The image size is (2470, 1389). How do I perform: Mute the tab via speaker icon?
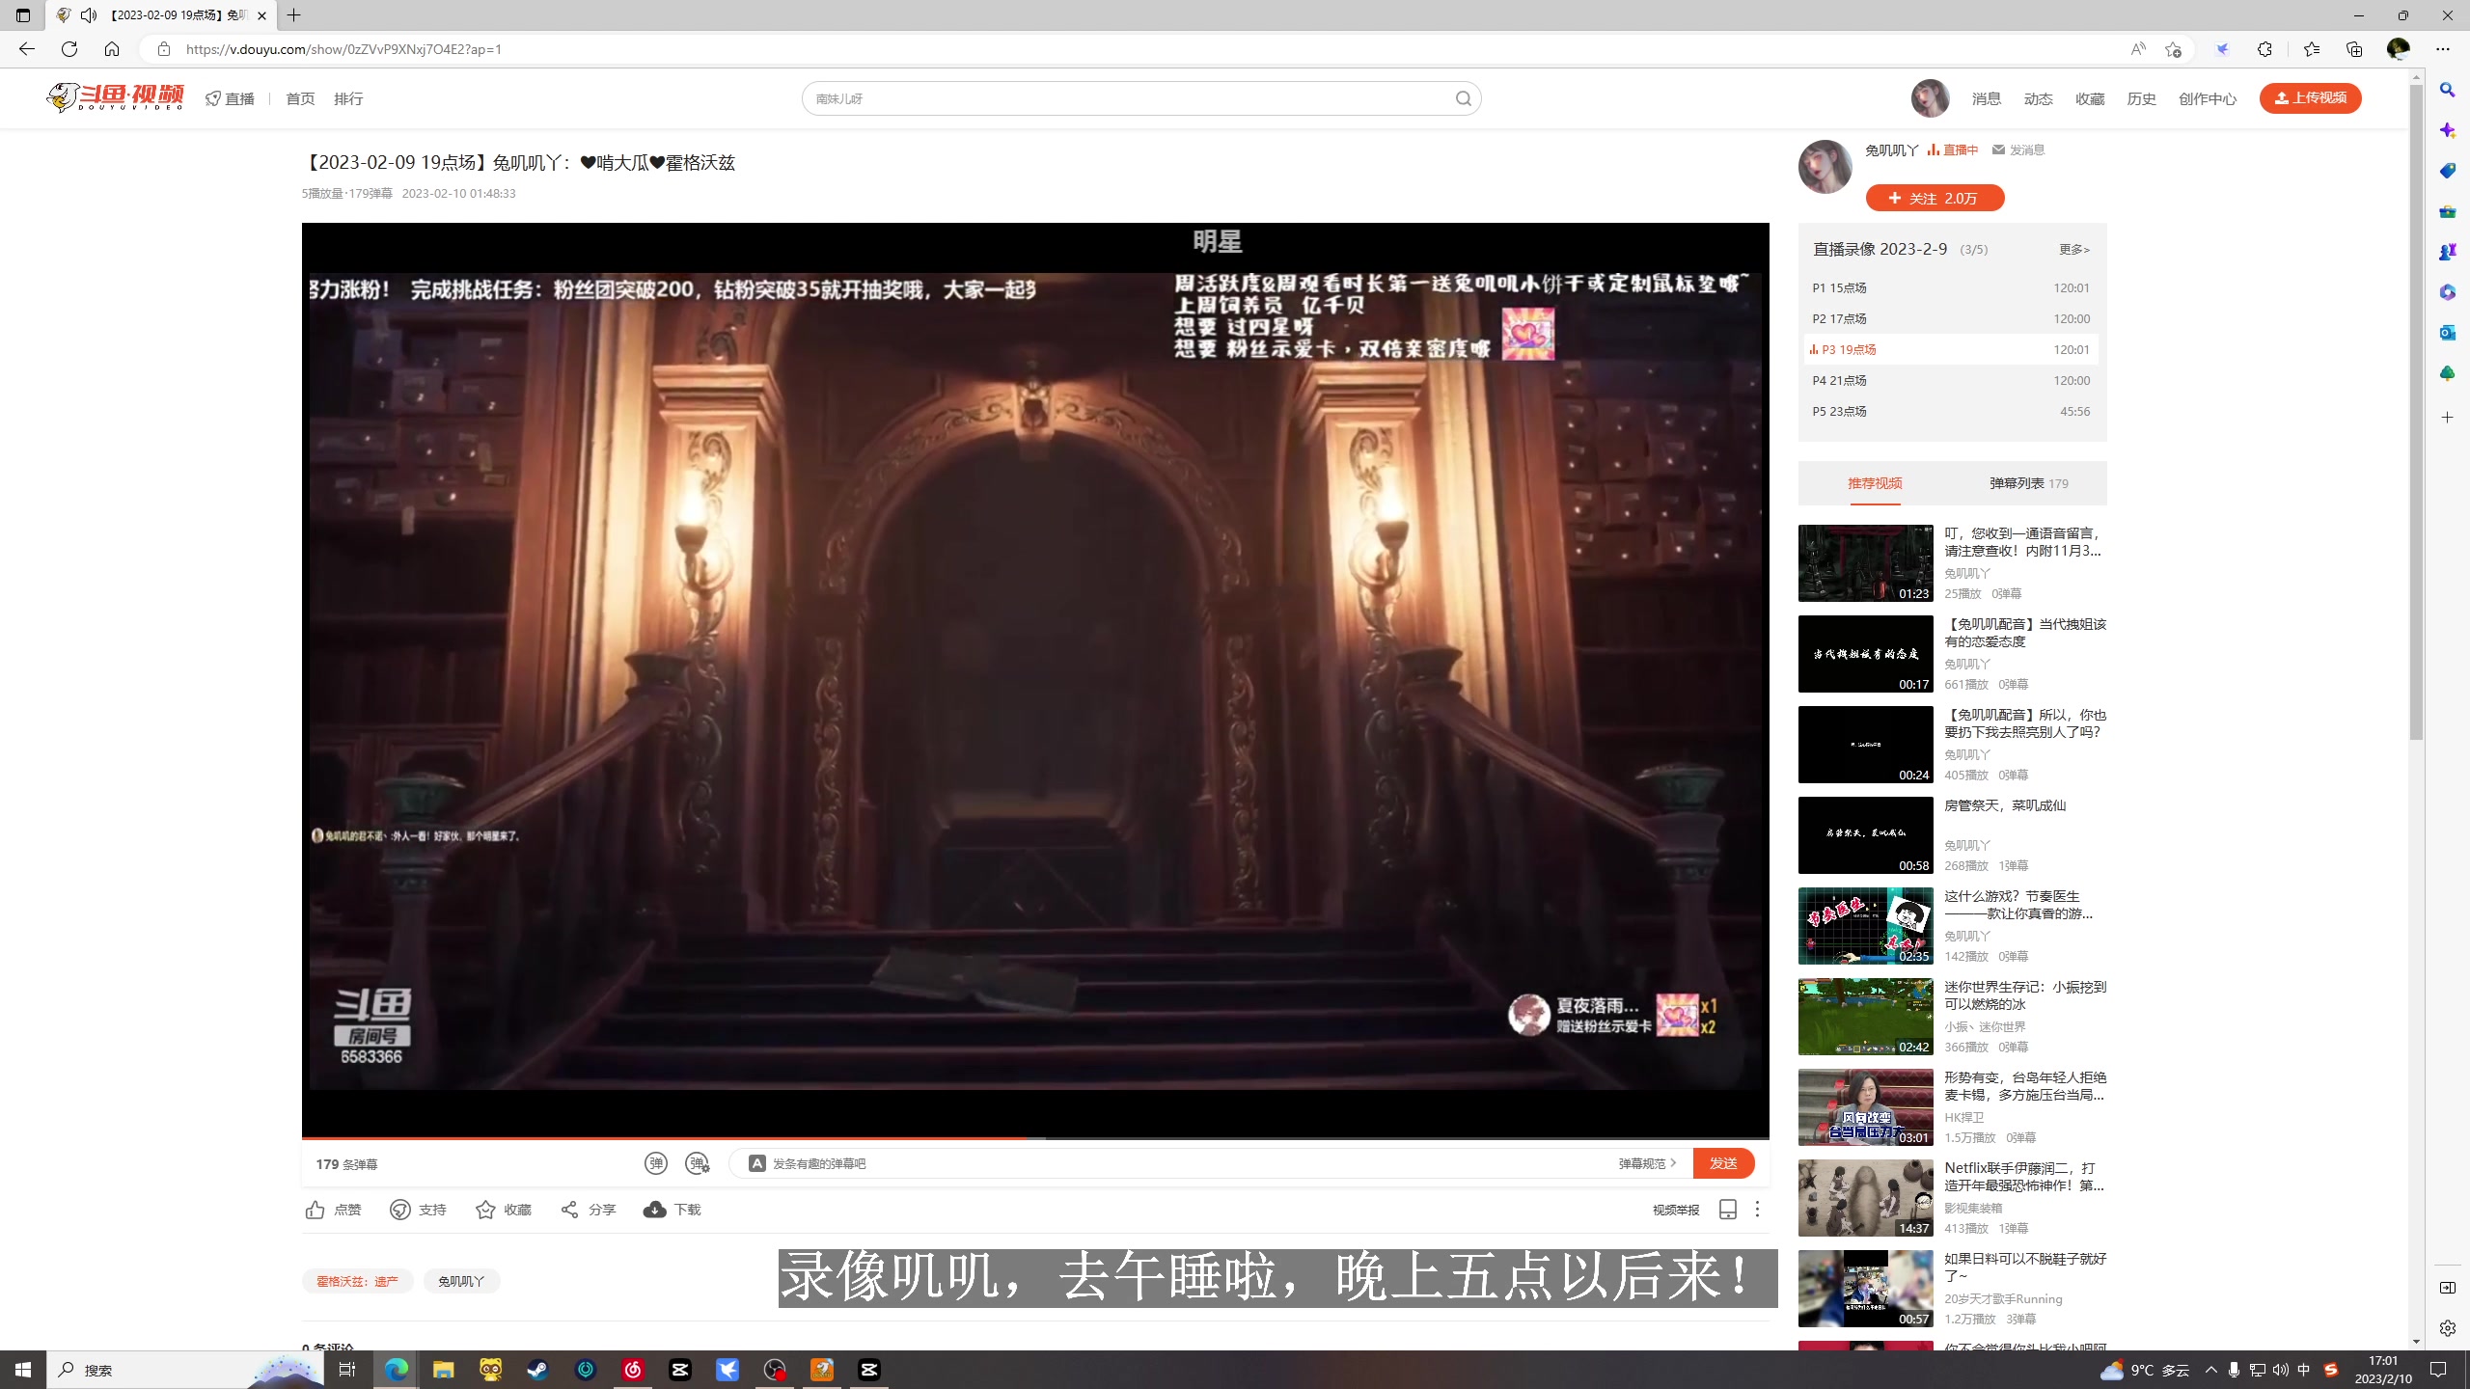pos(89,15)
